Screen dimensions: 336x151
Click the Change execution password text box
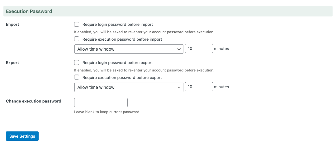[x=101, y=103]
